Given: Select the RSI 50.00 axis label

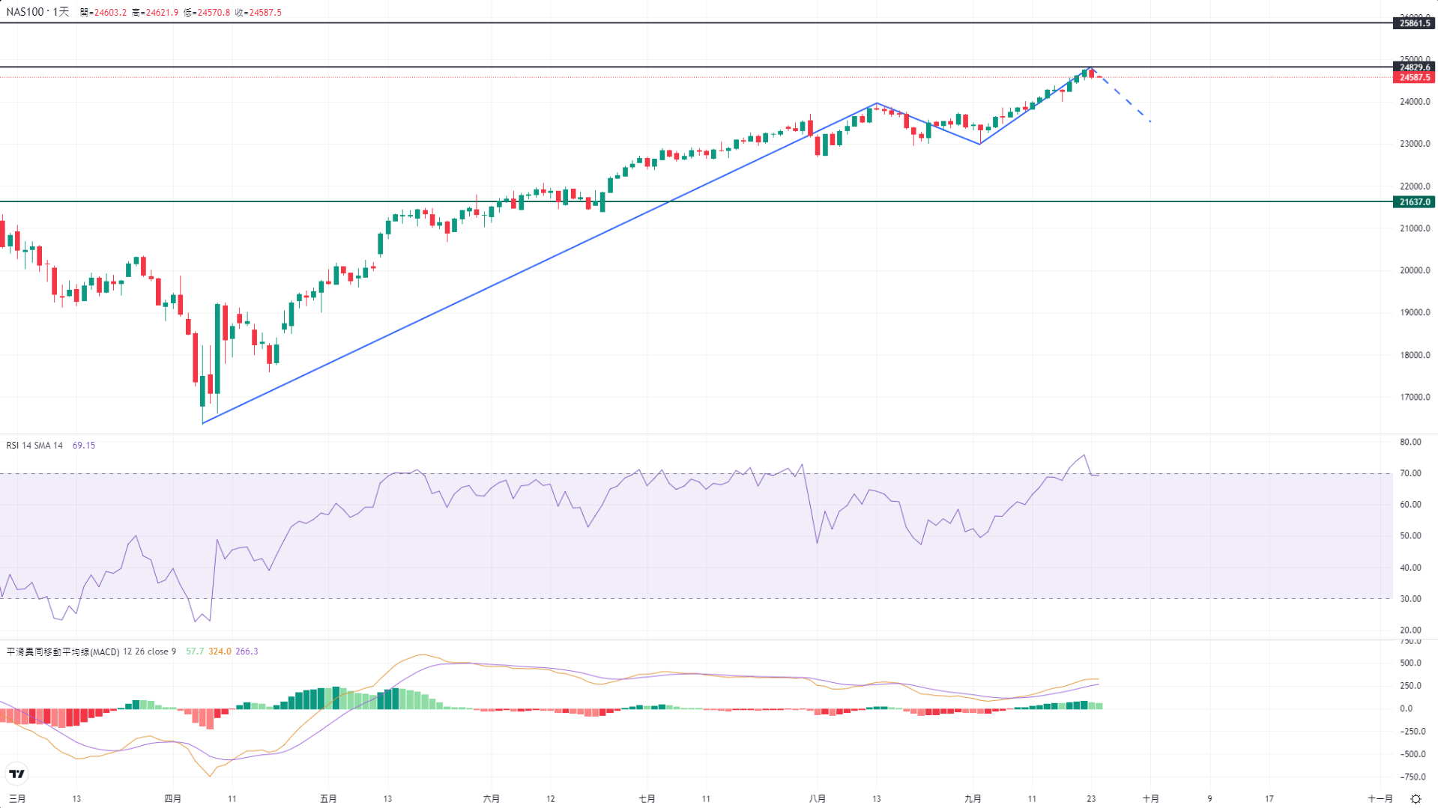Looking at the screenshot, I should 1410,536.
